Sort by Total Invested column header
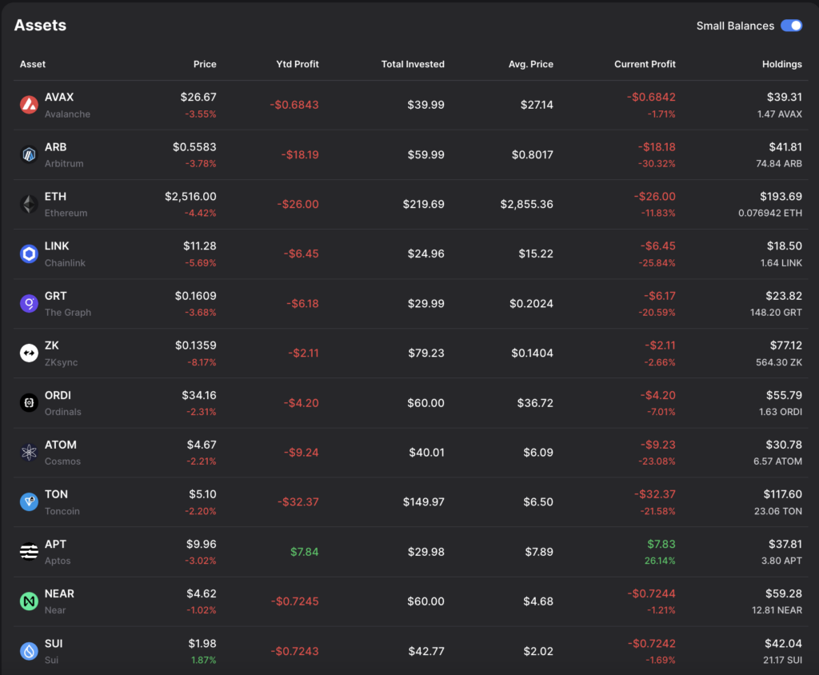The height and width of the screenshot is (675, 819). coord(413,64)
